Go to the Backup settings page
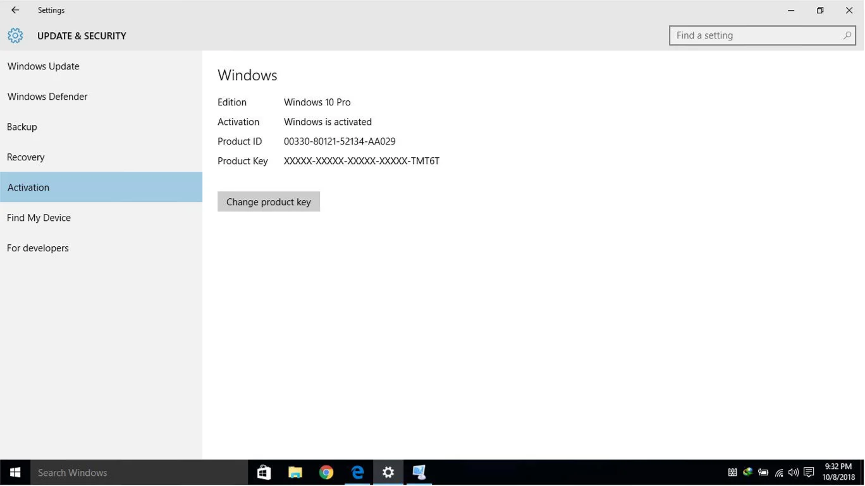 click(x=22, y=127)
